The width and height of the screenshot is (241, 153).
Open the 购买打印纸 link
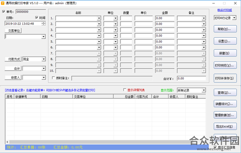click(225, 10)
